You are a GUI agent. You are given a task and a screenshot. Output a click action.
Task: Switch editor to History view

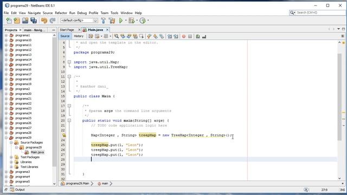79,36
